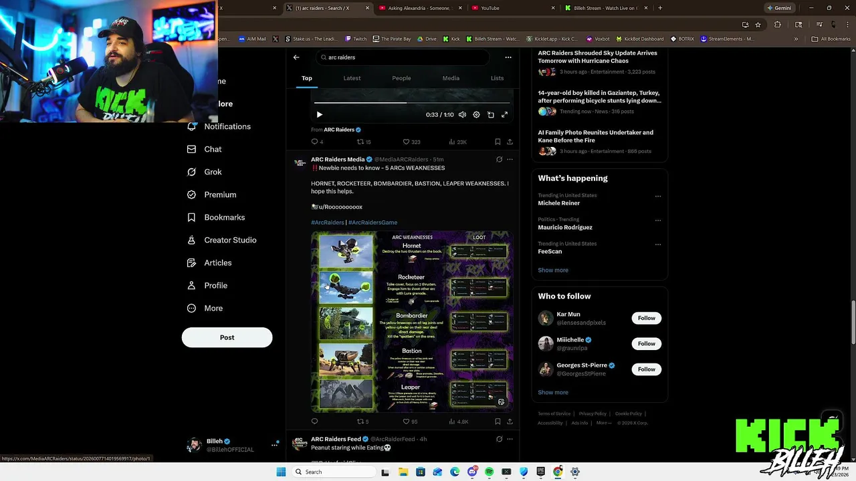856x481 pixels.
Task: Bookmark the ARC Raiders video post
Action: pos(498,142)
